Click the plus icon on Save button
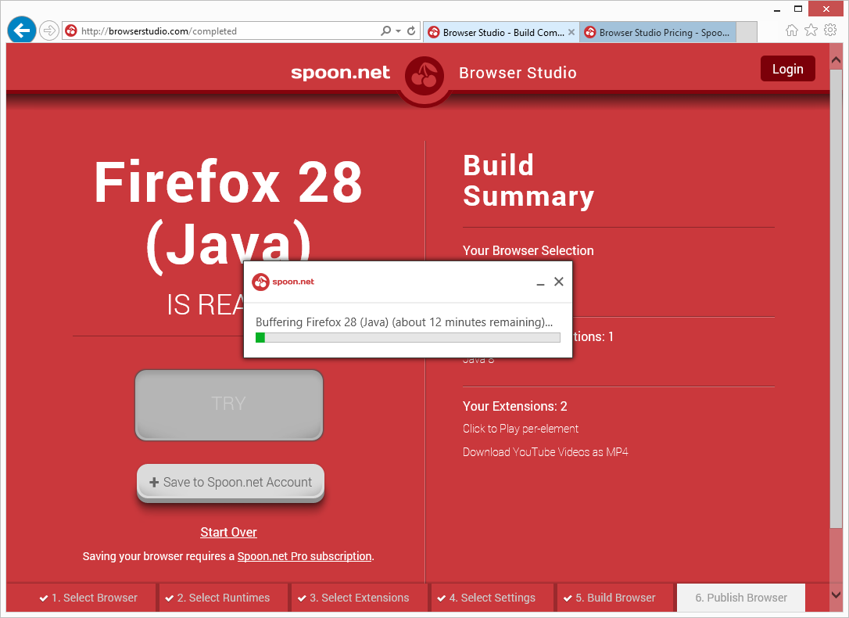 (154, 482)
